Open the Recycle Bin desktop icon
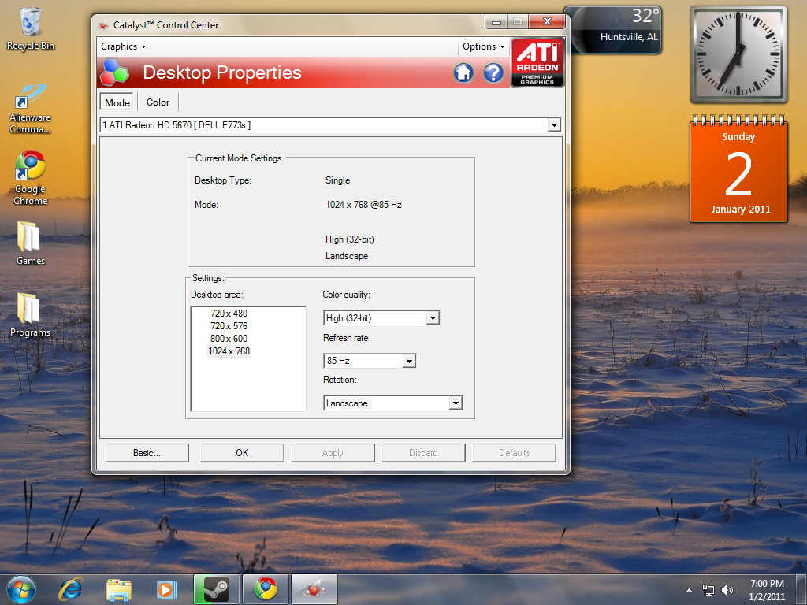Viewport: 807px width, 605px height. pyautogui.click(x=31, y=29)
